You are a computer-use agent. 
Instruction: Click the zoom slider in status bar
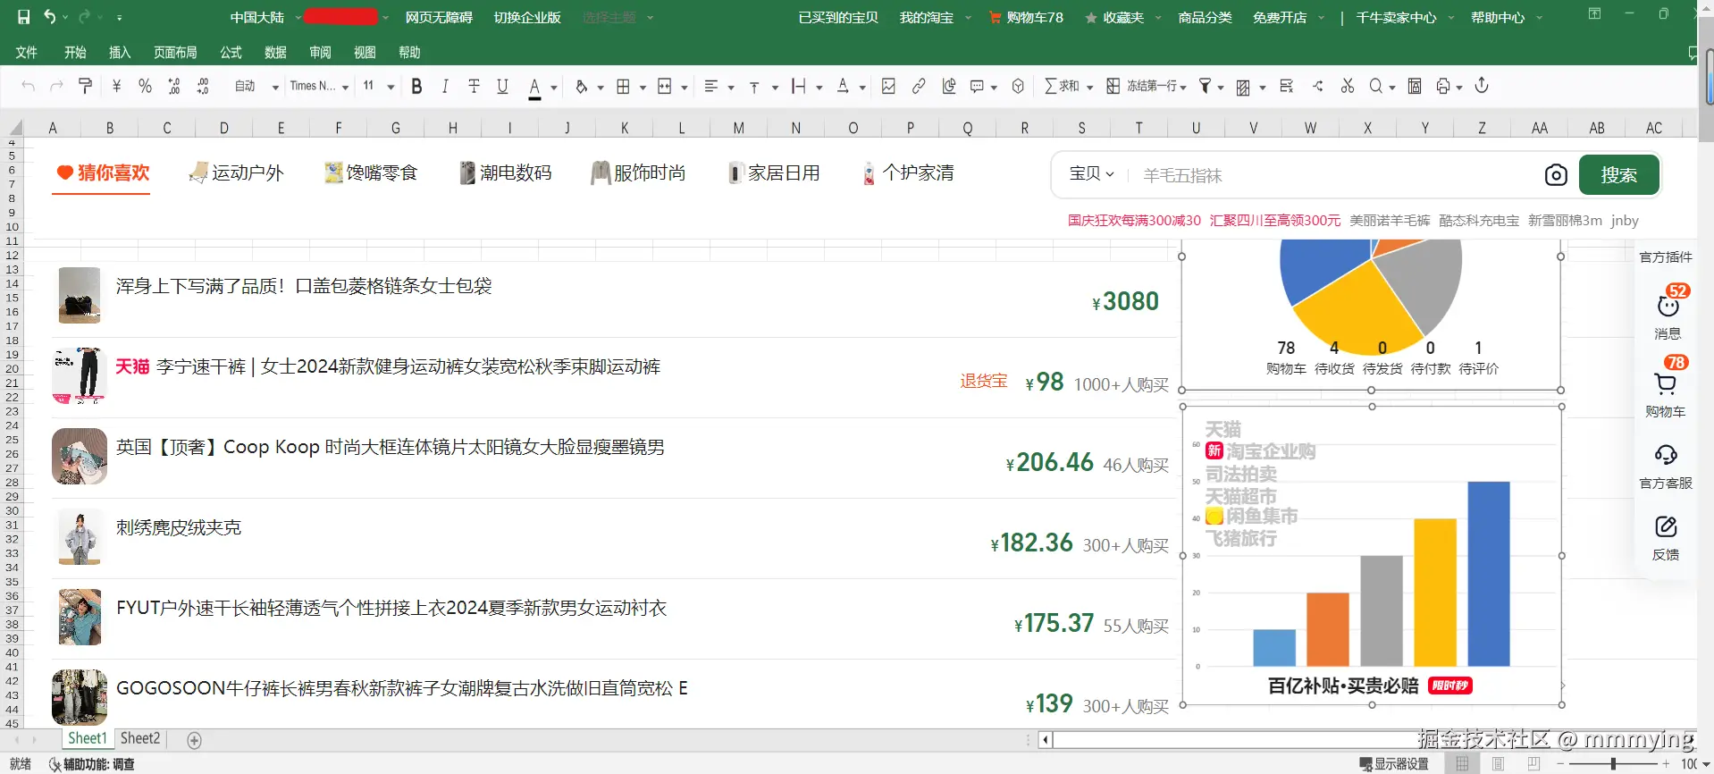[1613, 764]
